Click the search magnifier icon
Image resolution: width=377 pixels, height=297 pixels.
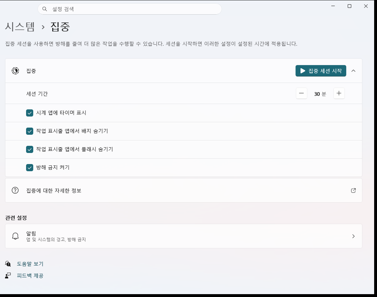pyautogui.click(x=44, y=9)
